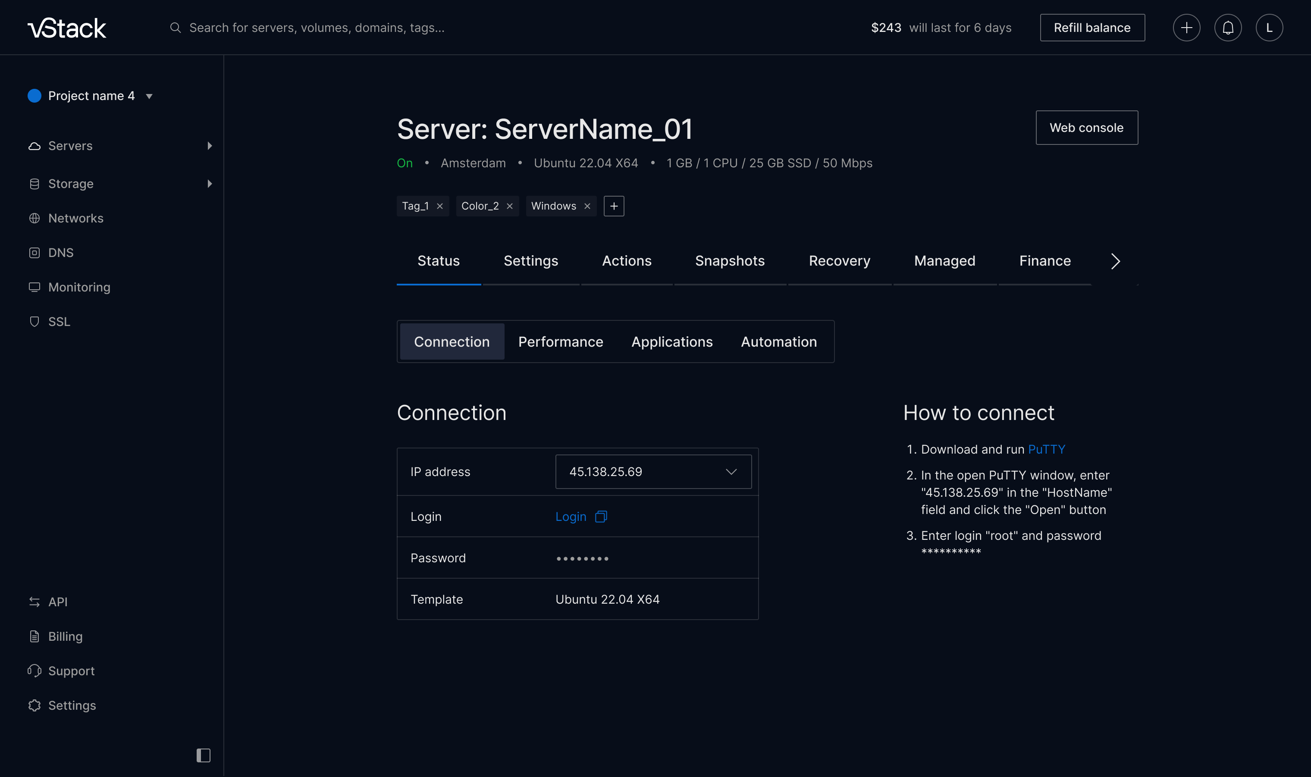The image size is (1311, 777).
Task: Click the DNS icon in sidebar
Action: point(34,253)
